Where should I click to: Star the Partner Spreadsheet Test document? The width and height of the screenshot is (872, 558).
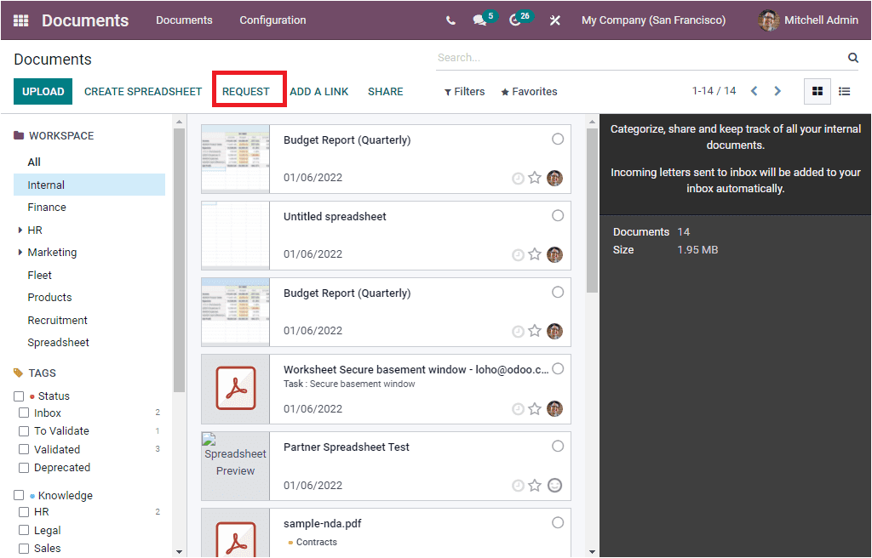coord(535,486)
